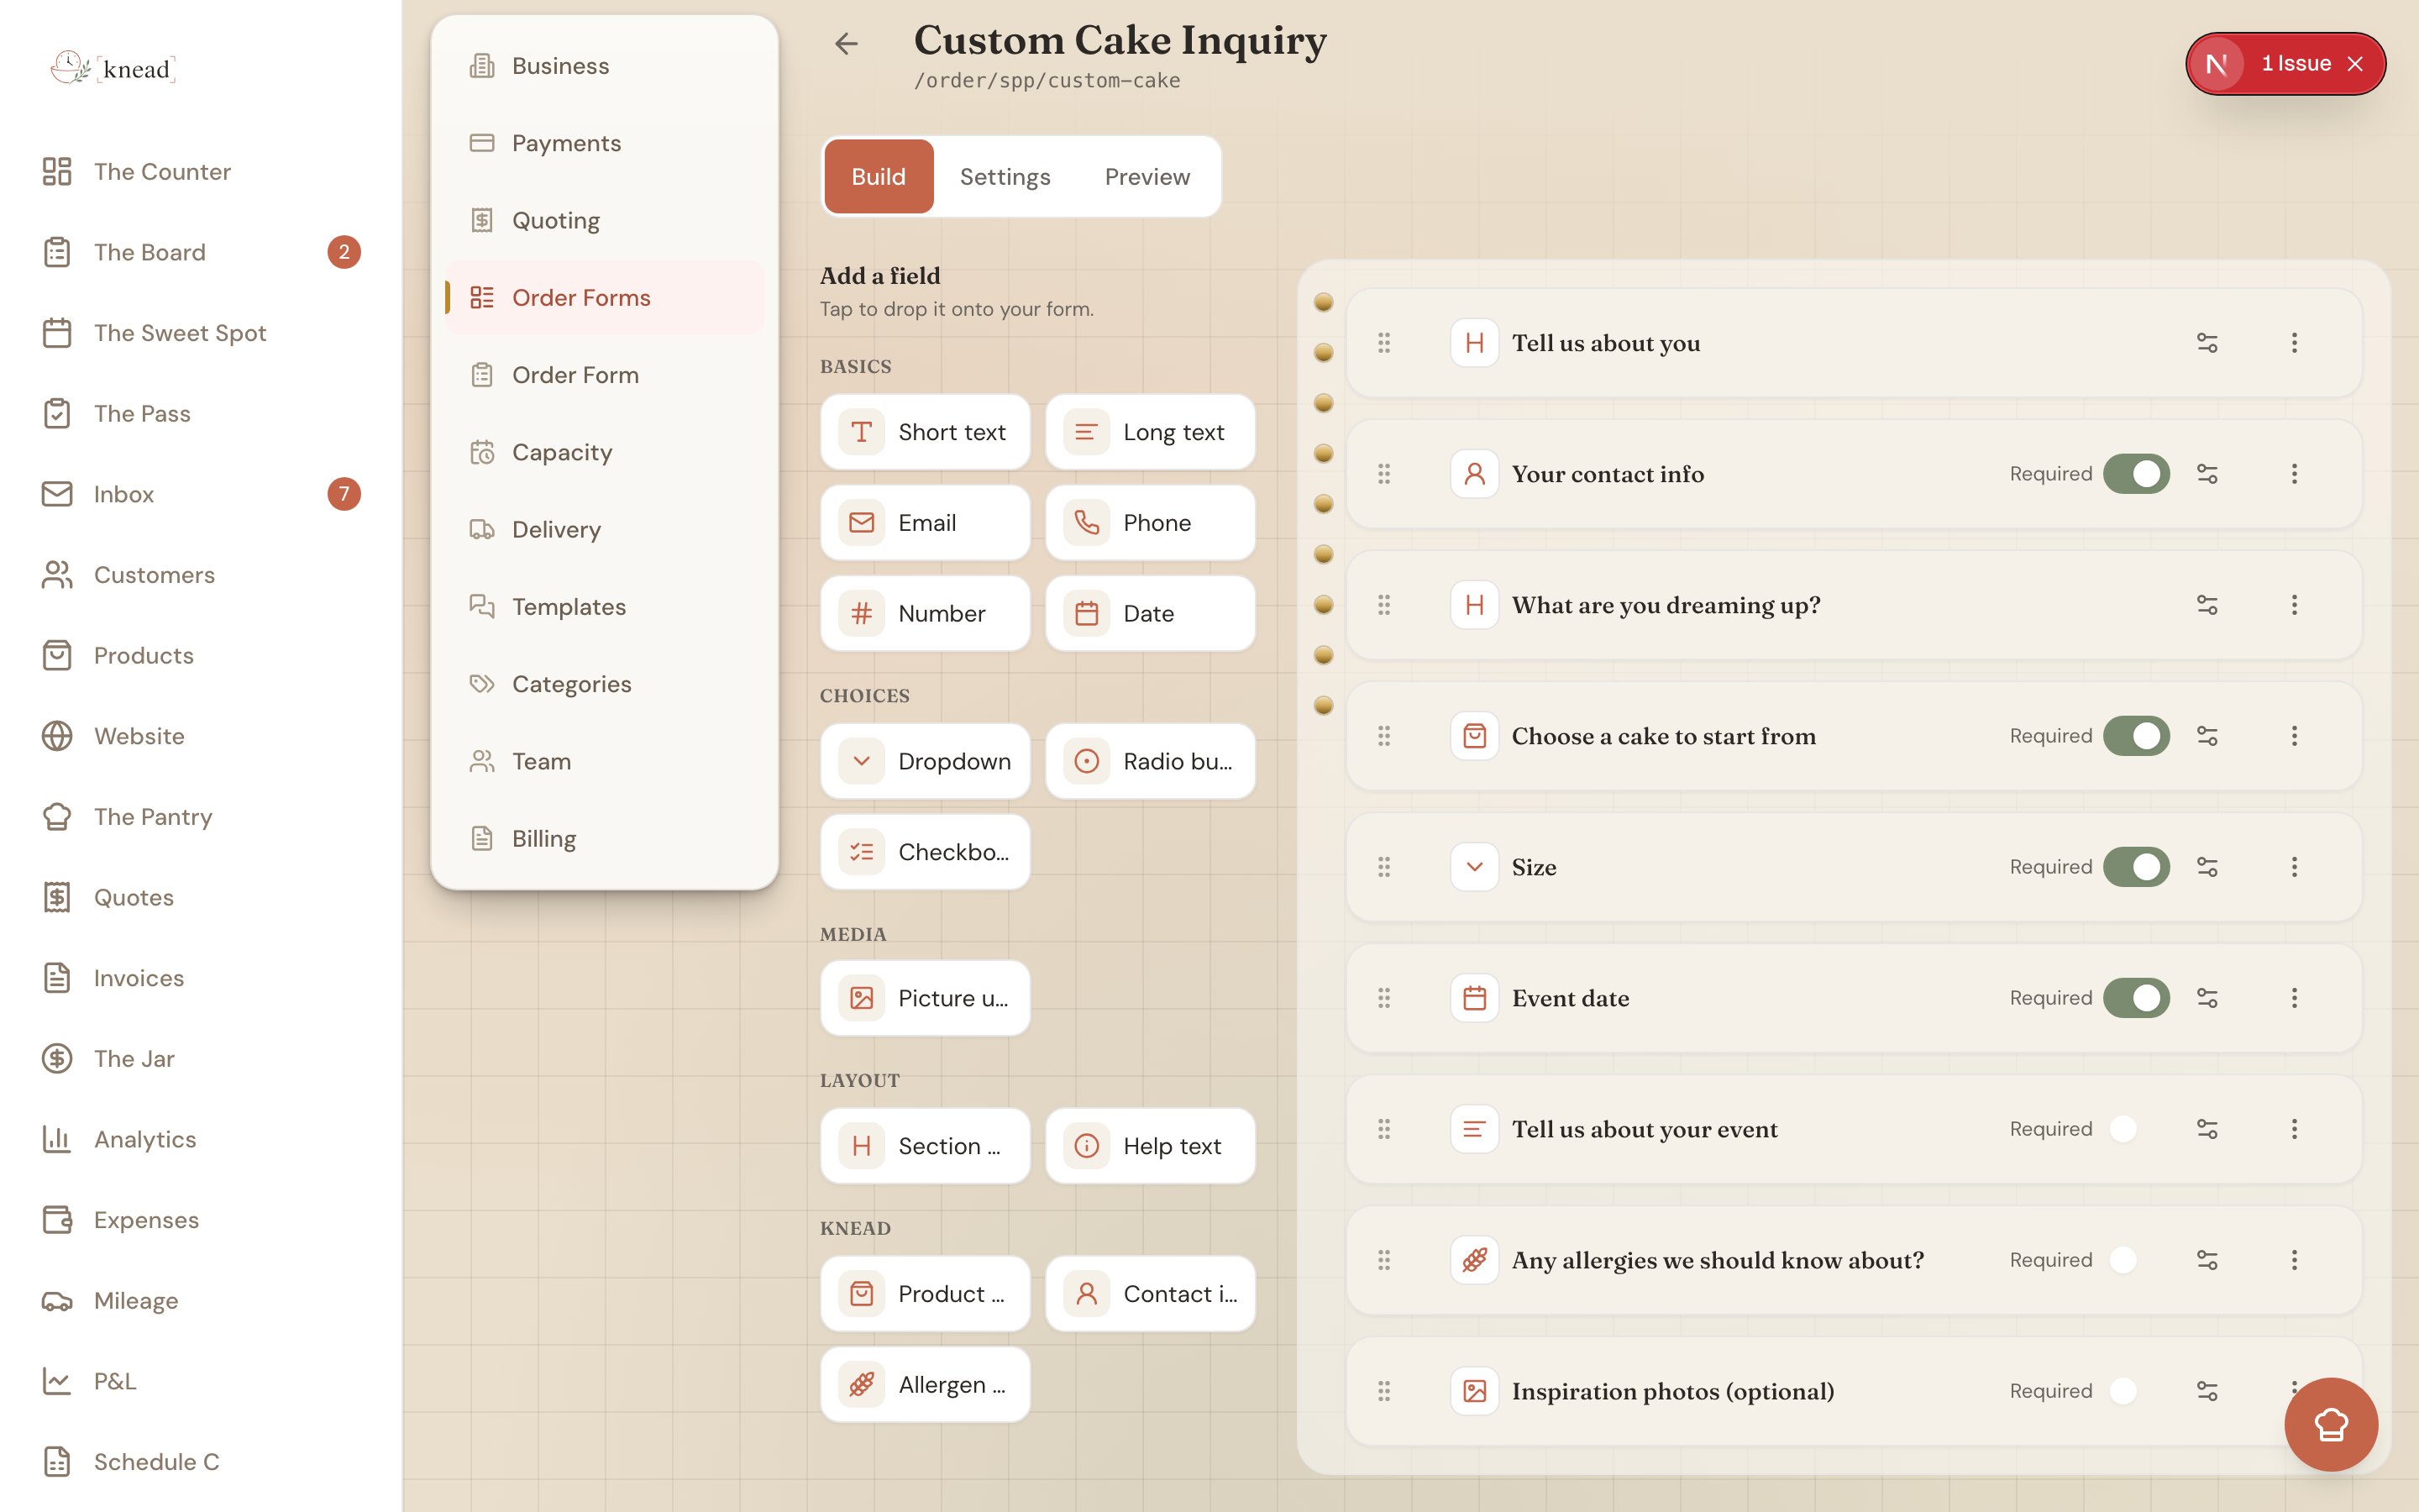This screenshot has width=2419, height=1512.
Task: Click the lines icon on Tell us about your event
Action: [1474, 1129]
